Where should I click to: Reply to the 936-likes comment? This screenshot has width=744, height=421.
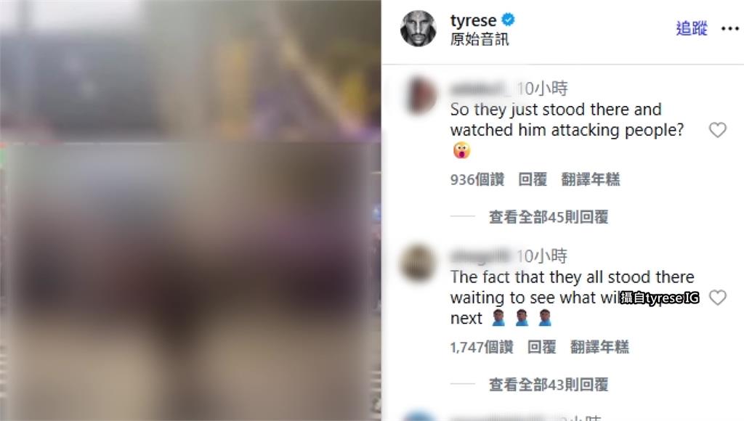pos(533,179)
